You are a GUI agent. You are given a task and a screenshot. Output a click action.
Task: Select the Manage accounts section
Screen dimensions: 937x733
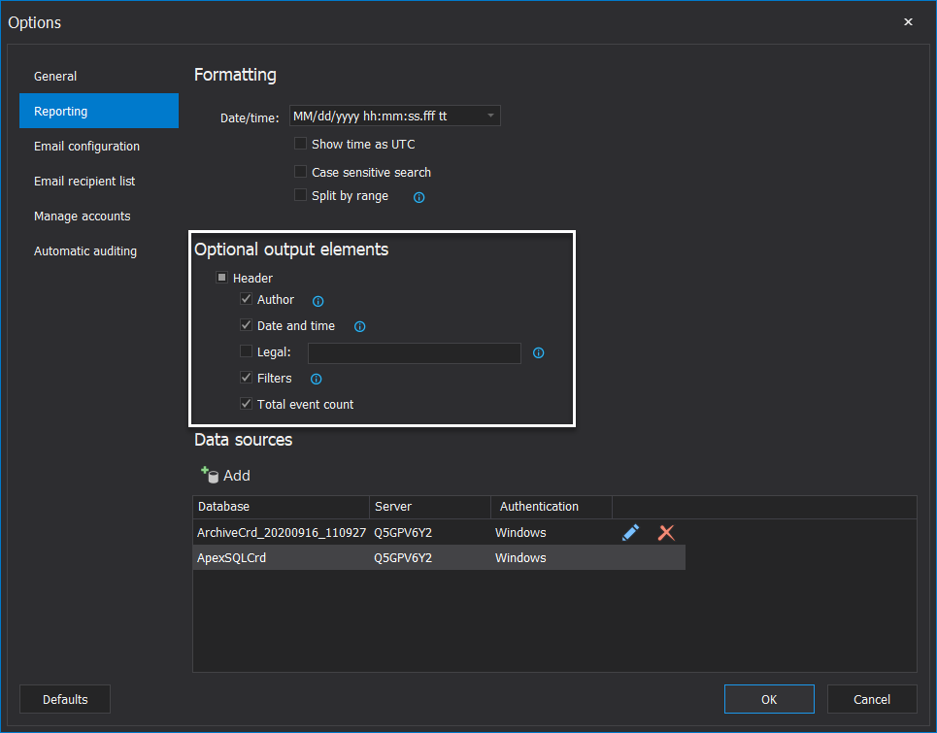coord(83,216)
